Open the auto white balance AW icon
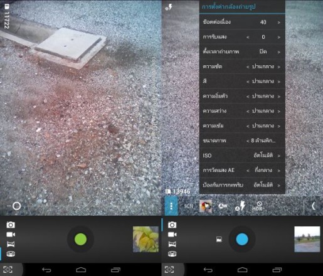 tap(223, 206)
